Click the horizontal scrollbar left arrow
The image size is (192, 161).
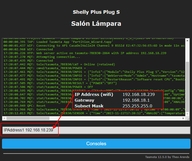[4, 118]
